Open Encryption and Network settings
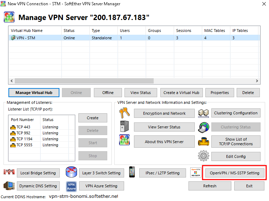 coord(164,113)
